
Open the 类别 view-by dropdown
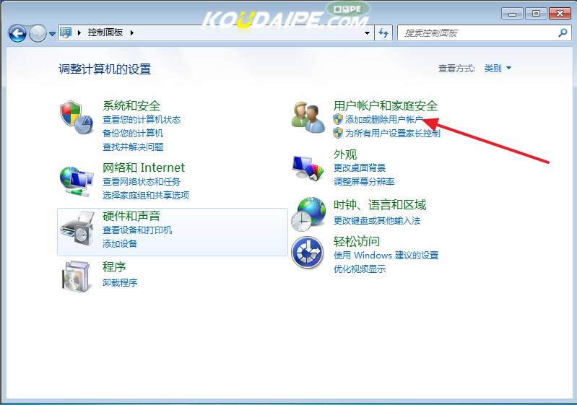click(498, 69)
